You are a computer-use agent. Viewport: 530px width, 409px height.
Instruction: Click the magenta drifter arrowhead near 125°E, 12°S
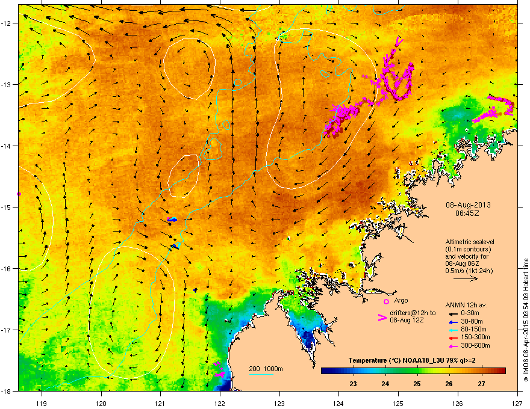point(399,42)
